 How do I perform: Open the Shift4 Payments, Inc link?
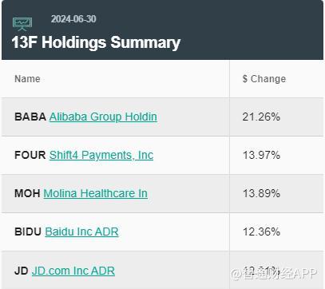tap(101, 155)
